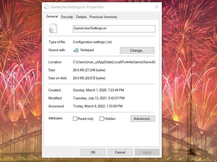Click the Configuration settings (.ini) type text
Viewport: 217px width, 162px height.
pos(92,42)
